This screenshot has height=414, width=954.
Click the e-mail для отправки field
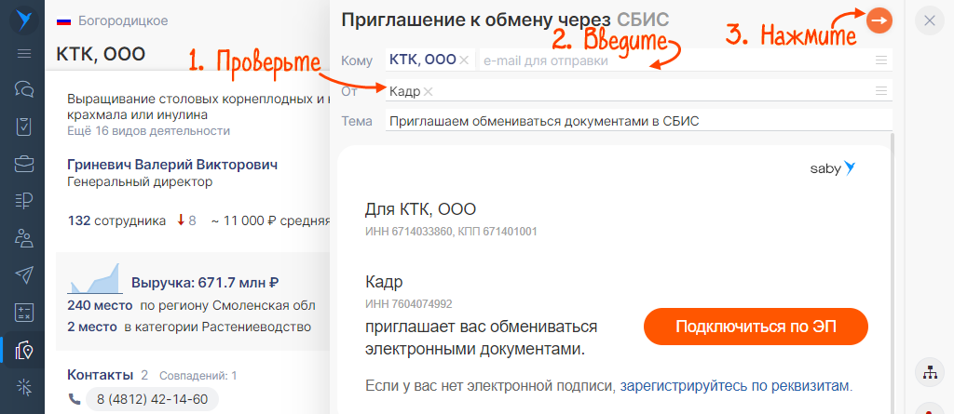coord(671,60)
